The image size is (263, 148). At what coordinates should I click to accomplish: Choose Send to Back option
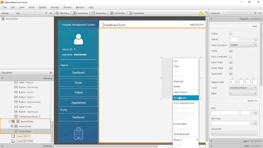(185, 124)
